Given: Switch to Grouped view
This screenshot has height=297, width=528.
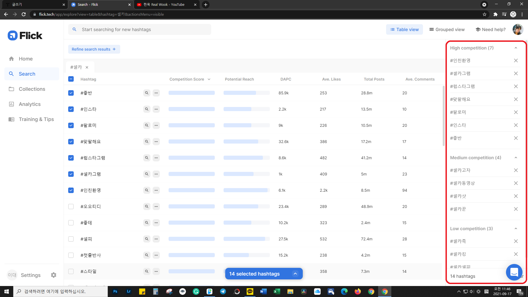Looking at the screenshot, I should pos(447,29).
